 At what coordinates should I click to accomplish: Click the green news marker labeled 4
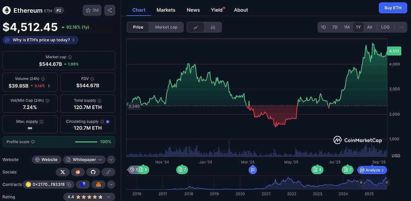coord(317,170)
